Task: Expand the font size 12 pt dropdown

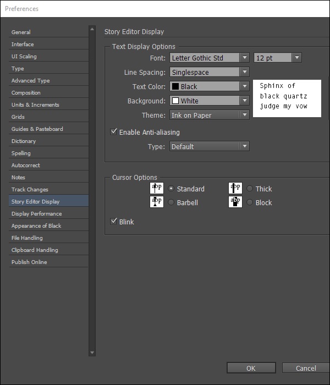Action: [x=296, y=58]
